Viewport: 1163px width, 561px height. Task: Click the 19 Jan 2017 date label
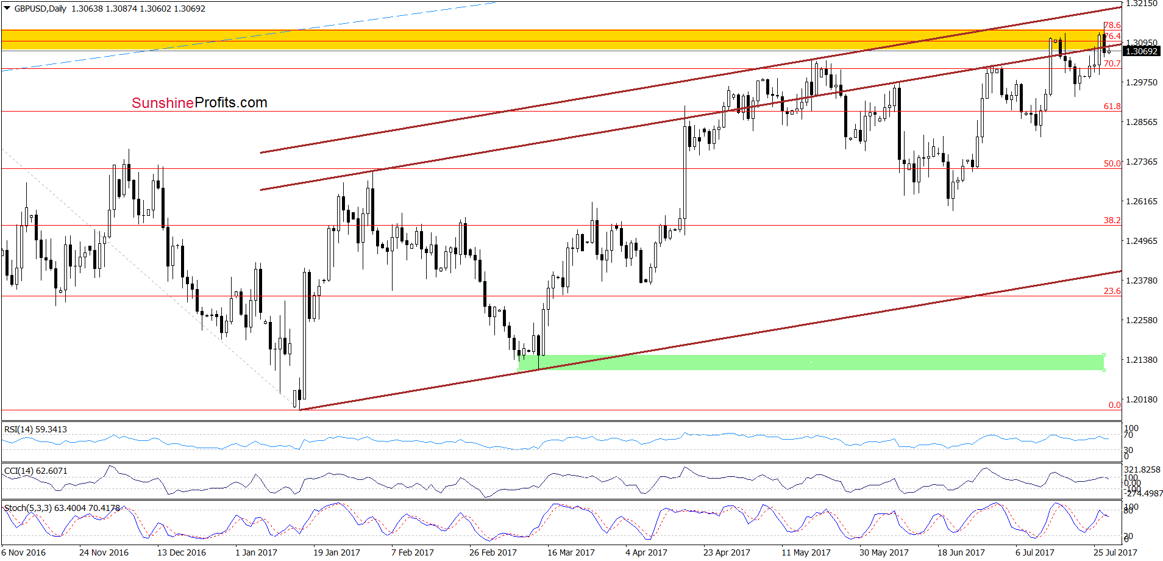336,552
